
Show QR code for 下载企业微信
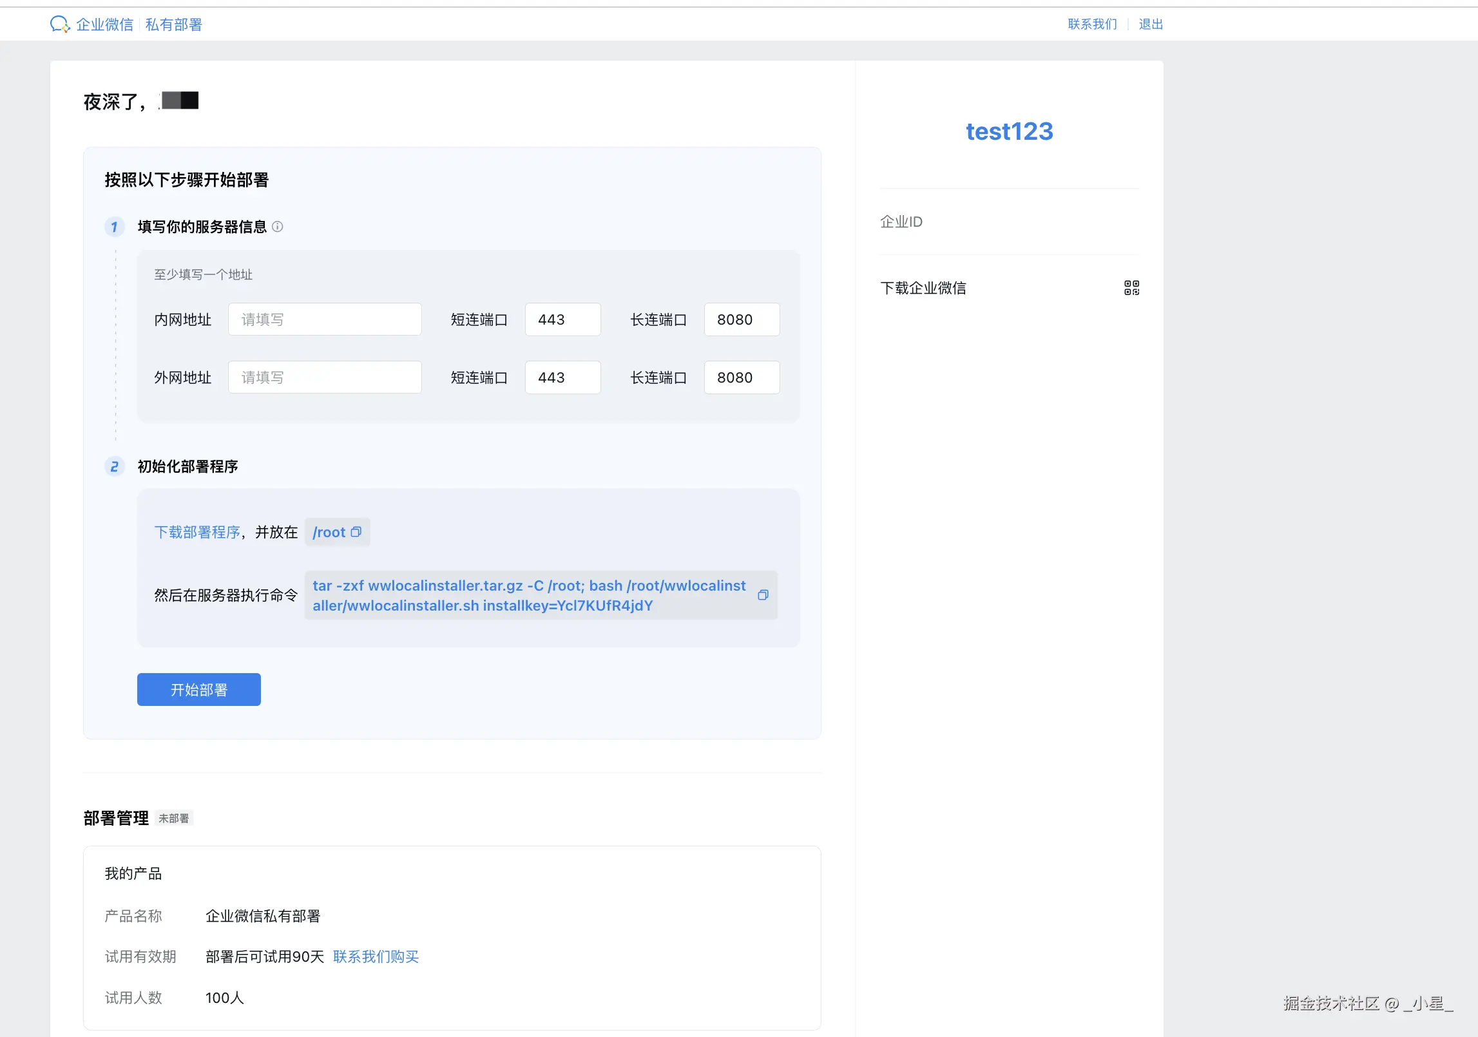pyautogui.click(x=1131, y=288)
